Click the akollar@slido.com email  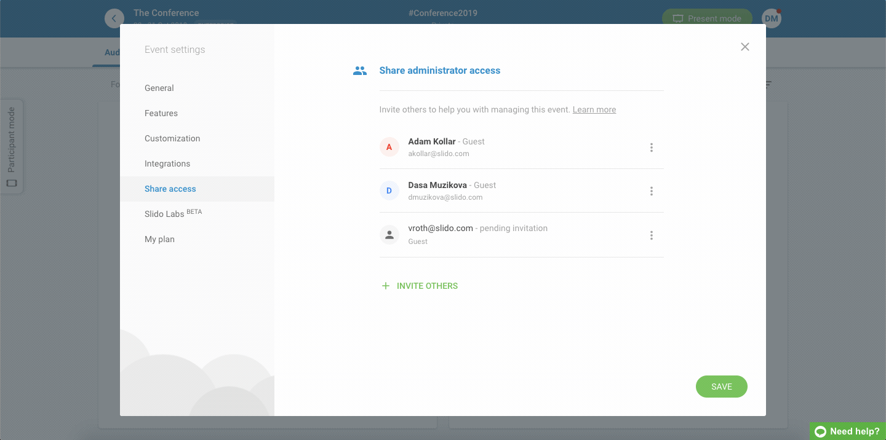(x=439, y=154)
